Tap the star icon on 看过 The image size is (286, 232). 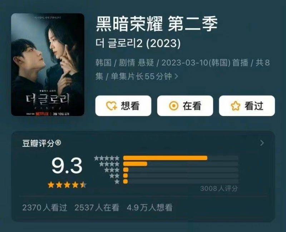236,106
